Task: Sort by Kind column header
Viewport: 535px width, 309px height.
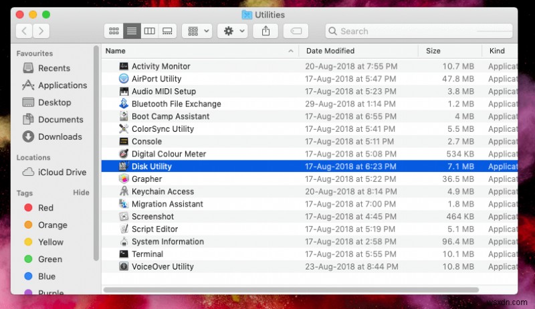Action: point(497,51)
